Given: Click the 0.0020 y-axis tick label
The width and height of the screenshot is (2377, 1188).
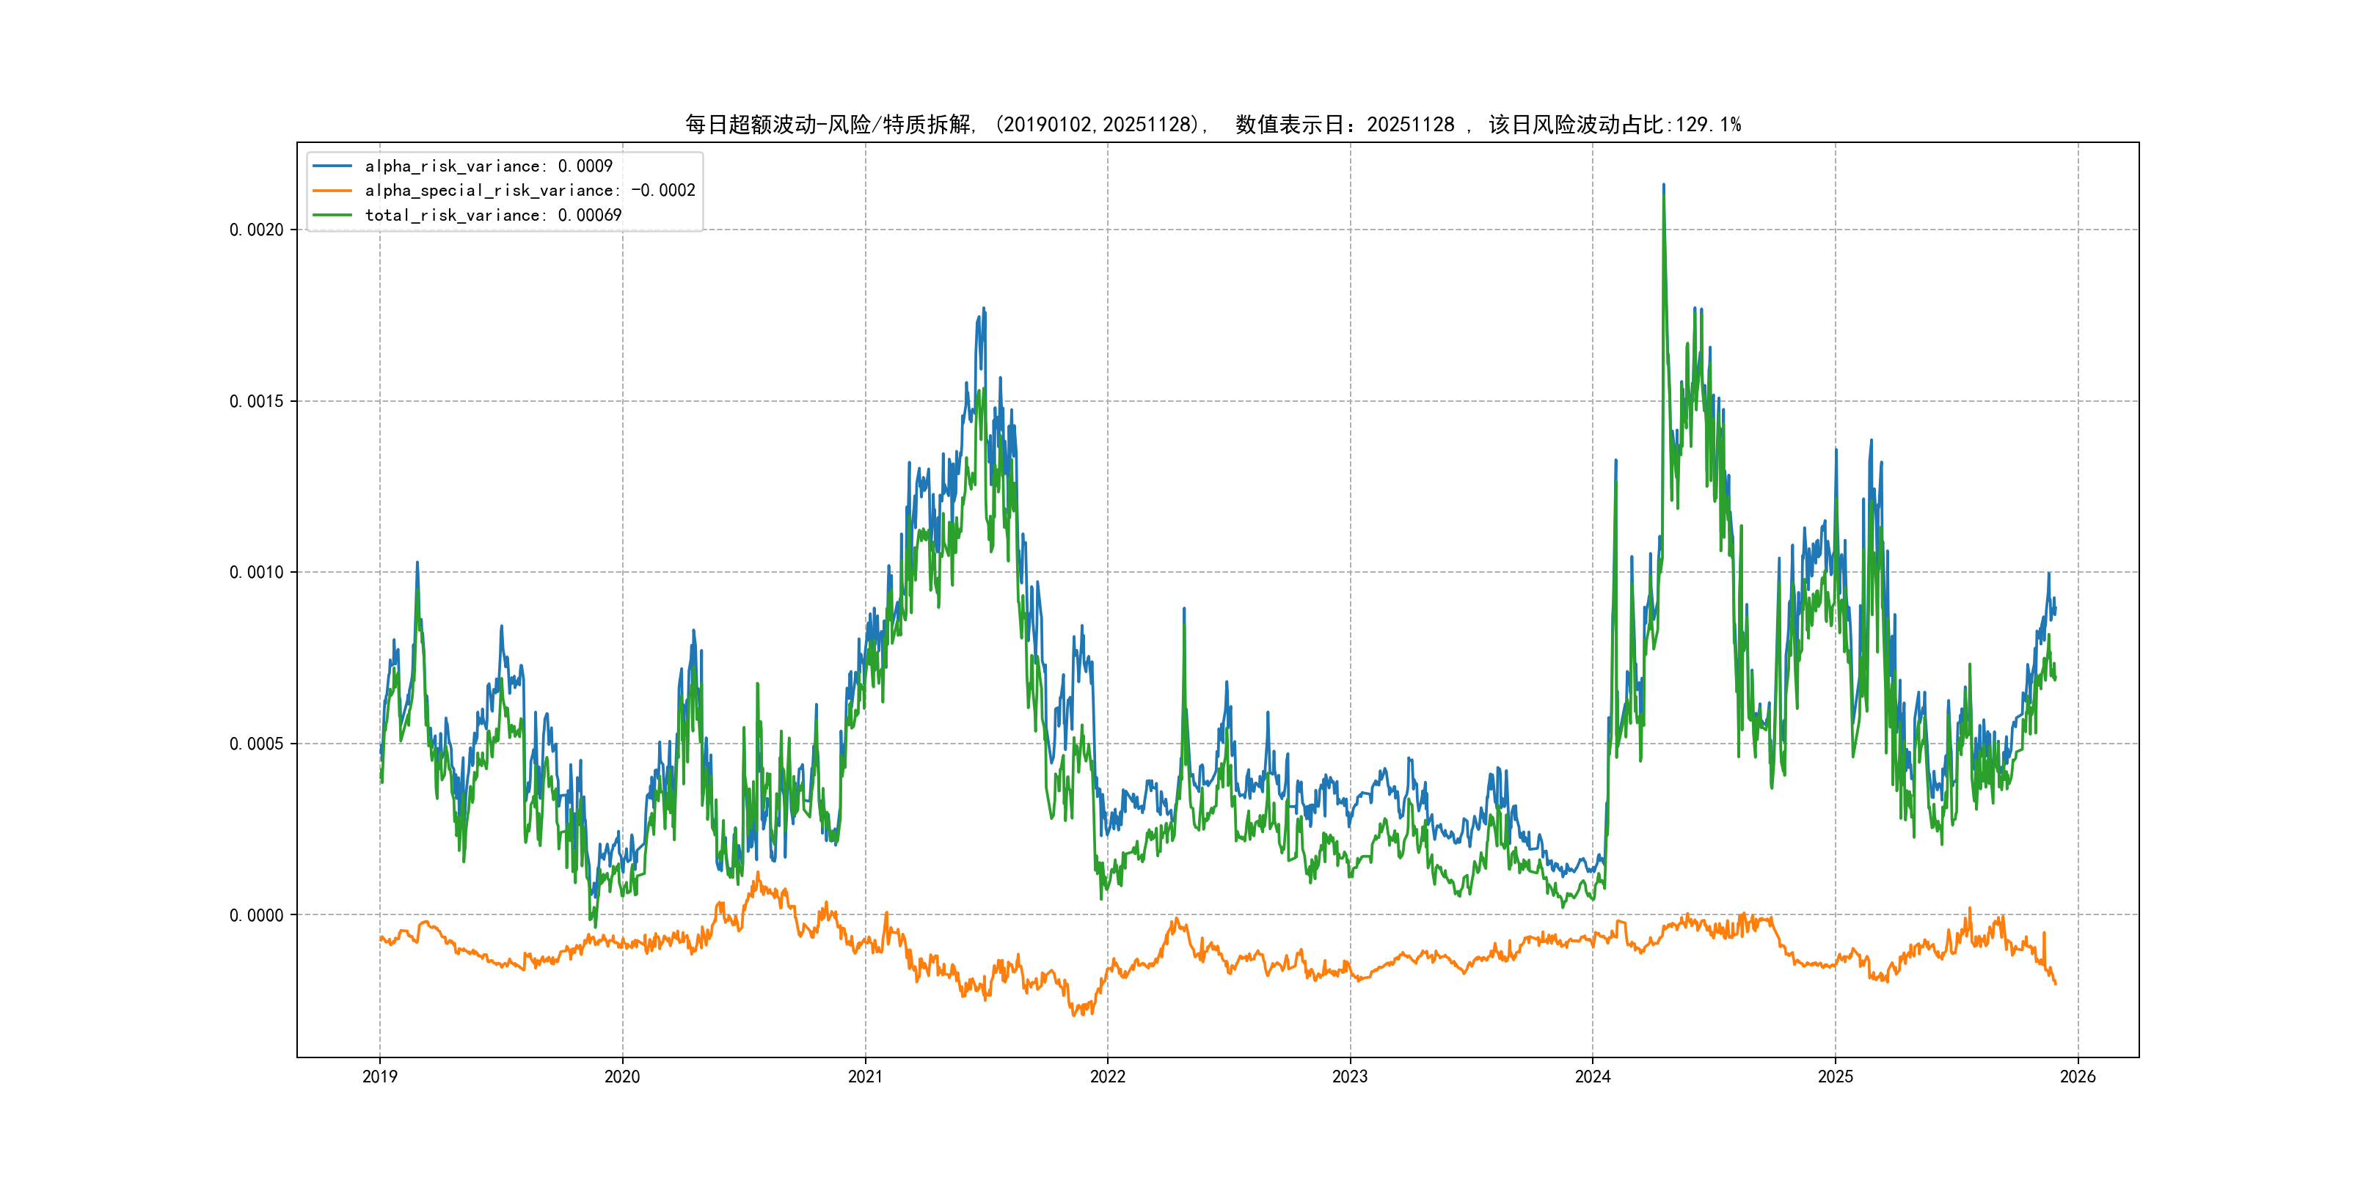Looking at the screenshot, I should tap(257, 230).
